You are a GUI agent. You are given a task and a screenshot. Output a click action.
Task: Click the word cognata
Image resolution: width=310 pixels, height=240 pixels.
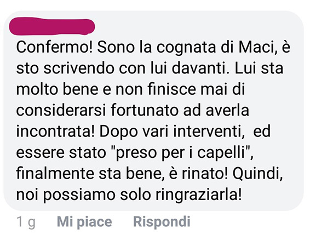186,48
